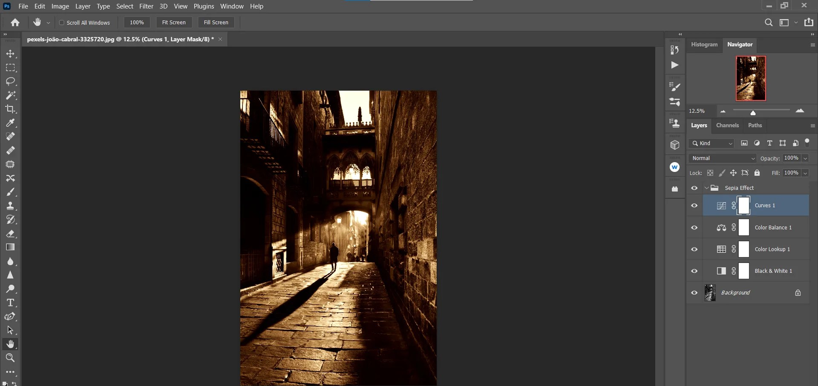Viewport: 818px width, 386px height.
Task: Toggle visibility of Color Balance 1 layer
Action: click(694, 228)
